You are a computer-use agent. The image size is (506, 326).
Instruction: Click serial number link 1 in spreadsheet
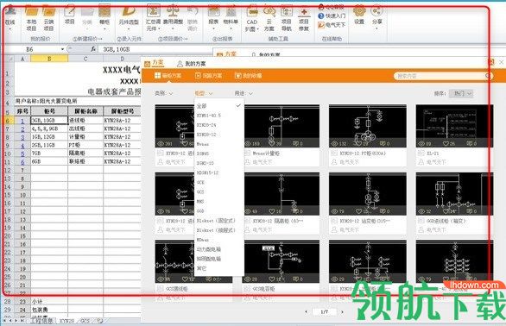(x=22, y=121)
